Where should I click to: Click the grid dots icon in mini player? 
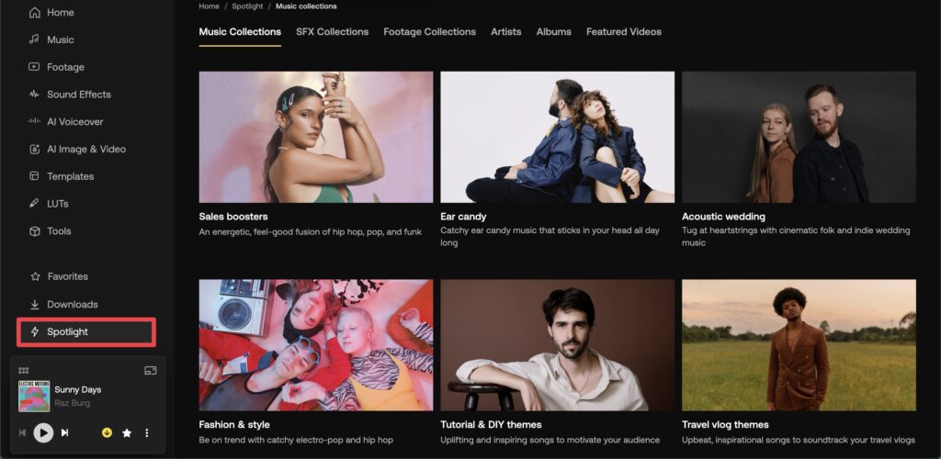click(x=24, y=371)
